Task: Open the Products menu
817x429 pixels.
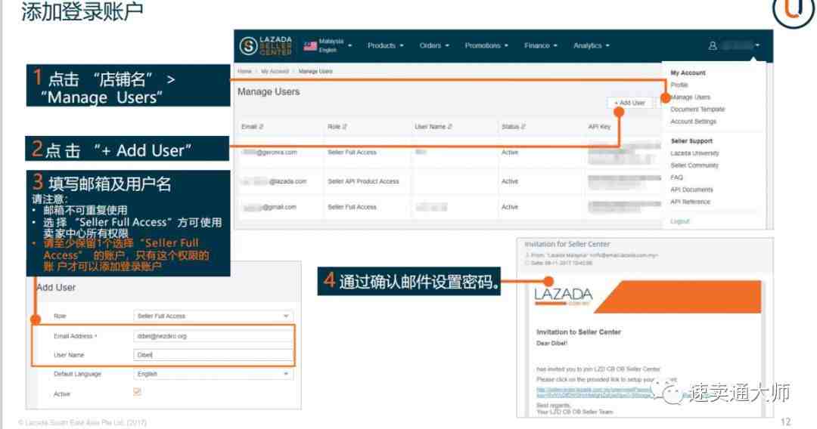Action: coord(386,46)
